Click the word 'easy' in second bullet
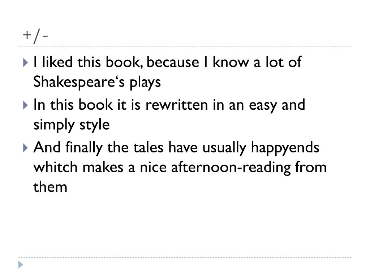This screenshot has width=370, height=278. tap(263, 106)
